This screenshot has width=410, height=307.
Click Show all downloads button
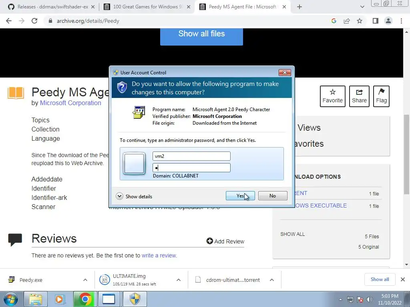point(380,279)
